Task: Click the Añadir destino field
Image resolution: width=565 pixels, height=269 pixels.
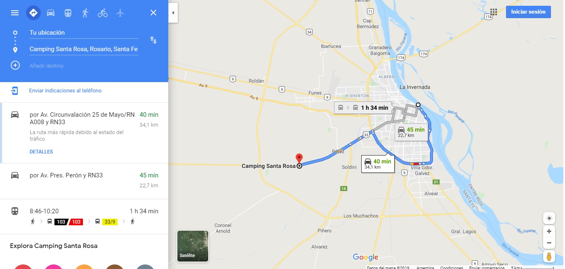Action: (x=84, y=66)
